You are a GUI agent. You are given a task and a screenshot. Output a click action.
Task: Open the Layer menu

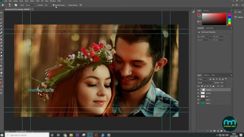coord(21,1)
